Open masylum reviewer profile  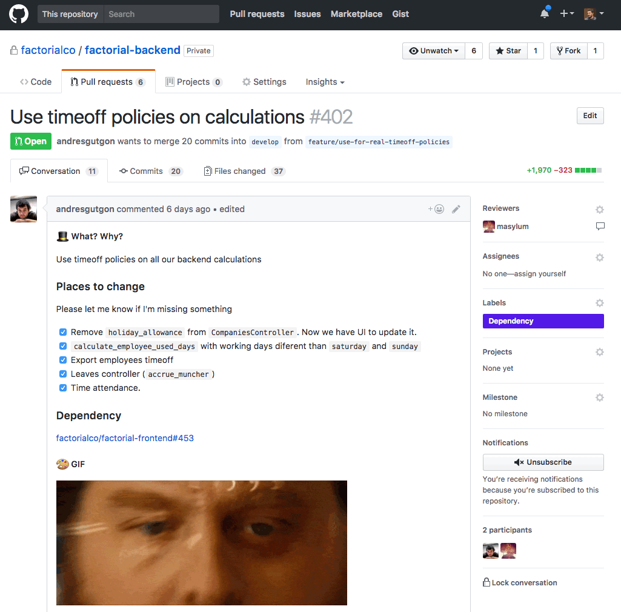(x=513, y=227)
